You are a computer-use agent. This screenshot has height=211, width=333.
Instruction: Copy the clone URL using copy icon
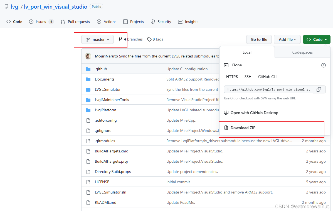pyautogui.click(x=319, y=89)
